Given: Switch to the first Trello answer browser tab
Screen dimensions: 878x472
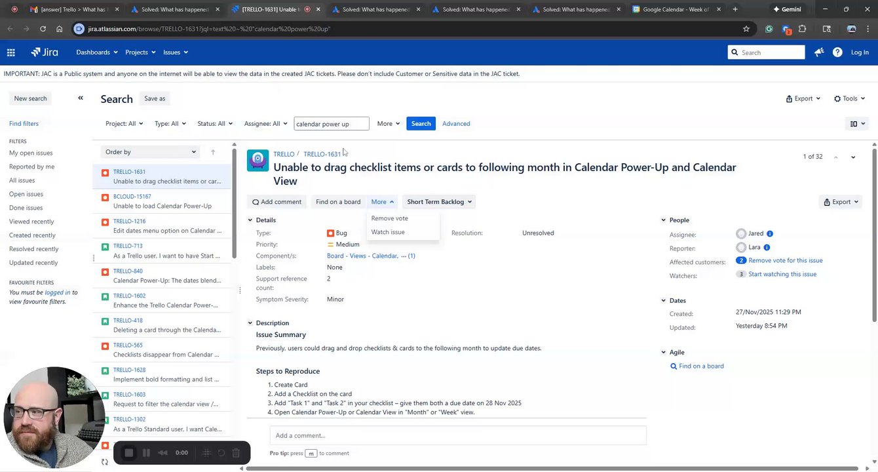Looking at the screenshot, I should tap(74, 9).
